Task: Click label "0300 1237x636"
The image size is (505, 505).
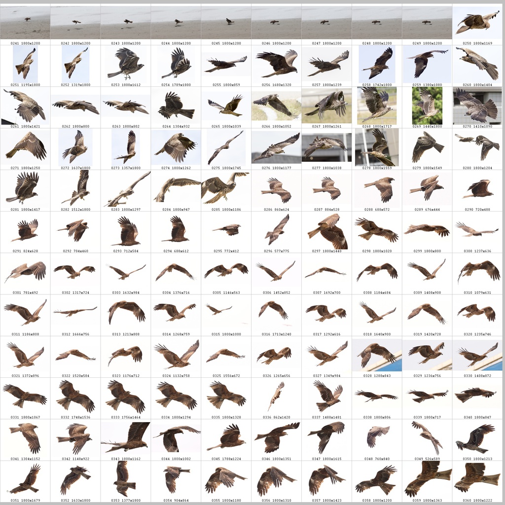Action: [x=477, y=251]
